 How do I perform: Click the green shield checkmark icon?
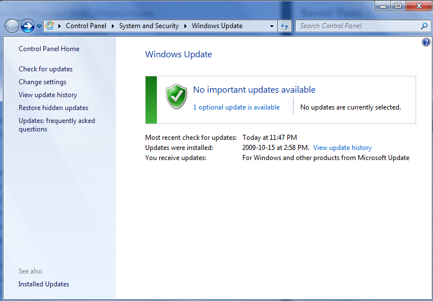(176, 96)
